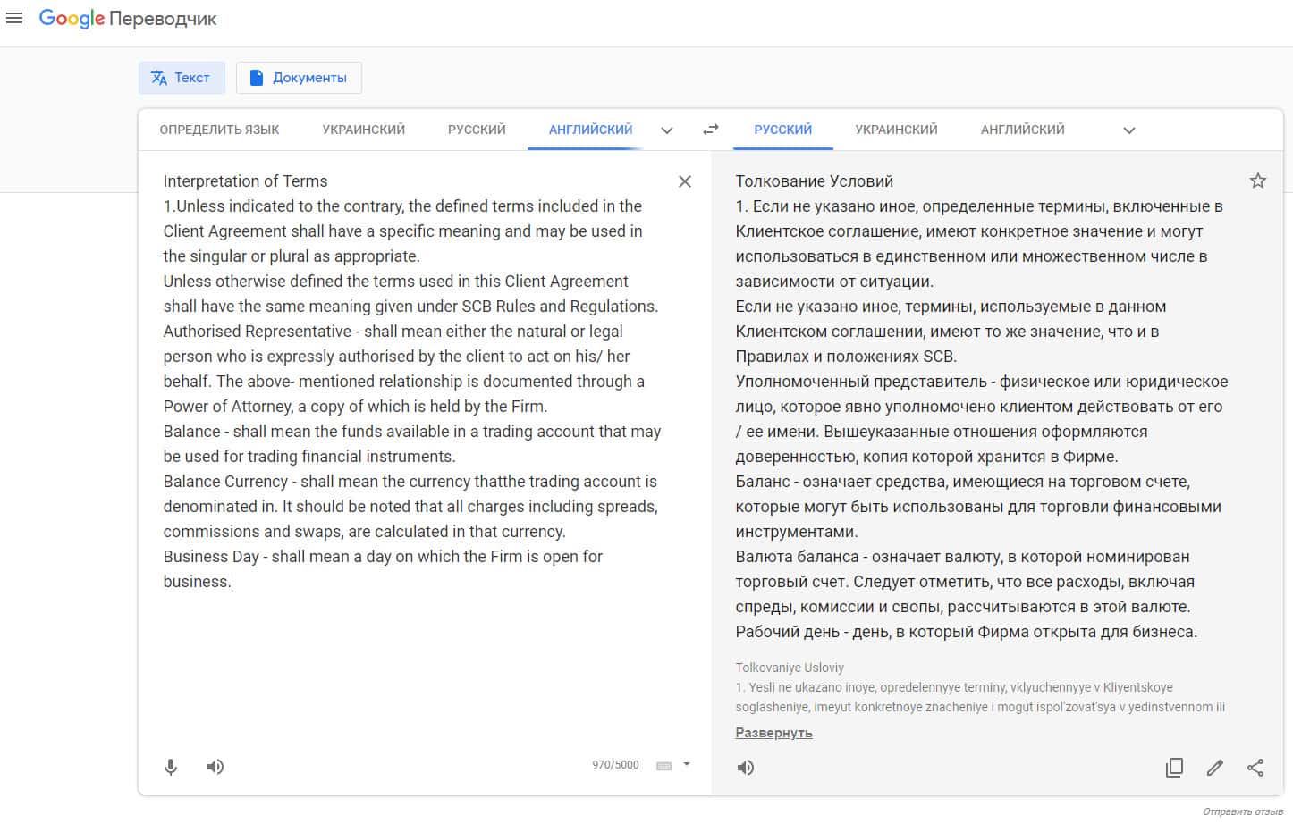Choose Английский as the target language
The image size is (1293, 824).
pos(1022,130)
